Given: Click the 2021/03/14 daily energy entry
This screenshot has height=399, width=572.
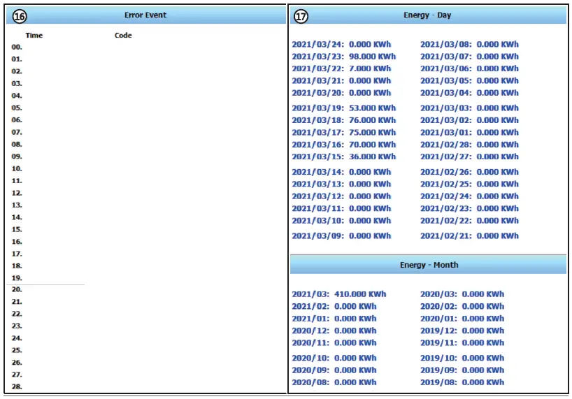Looking at the screenshot, I should click(341, 172).
